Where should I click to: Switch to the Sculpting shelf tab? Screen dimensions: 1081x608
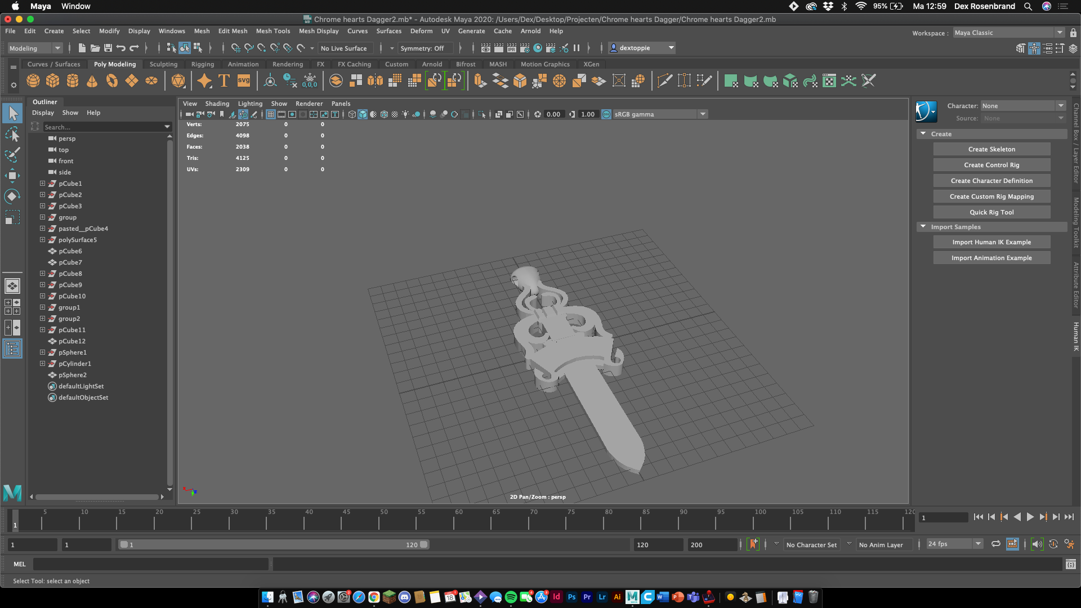(163, 64)
